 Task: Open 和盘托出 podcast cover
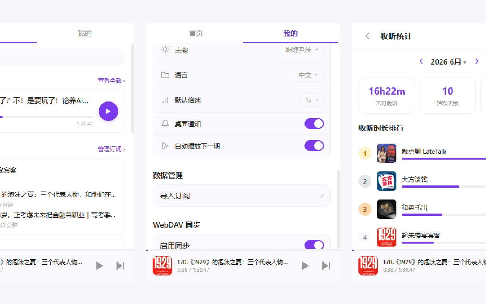click(387, 209)
